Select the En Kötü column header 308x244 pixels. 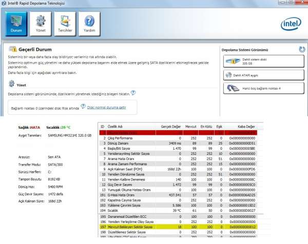[206, 127]
